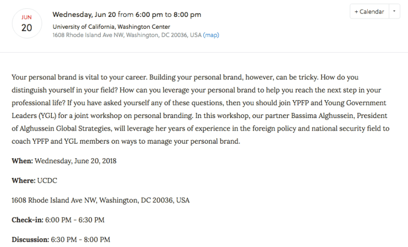The image size is (408, 247).
Task: Click the 6:30 PM - 8:00 PM discussion time
Action: (x=81, y=239)
